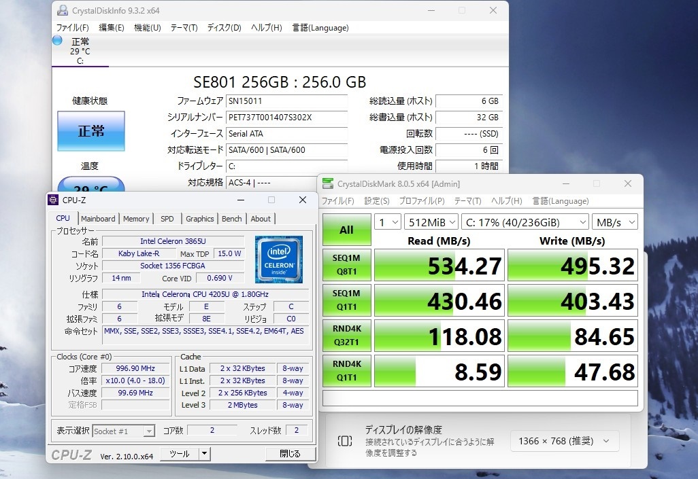This screenshot has height=479, width=698.
Task: Click the 118.08 random read result
Action: [439, 336]
